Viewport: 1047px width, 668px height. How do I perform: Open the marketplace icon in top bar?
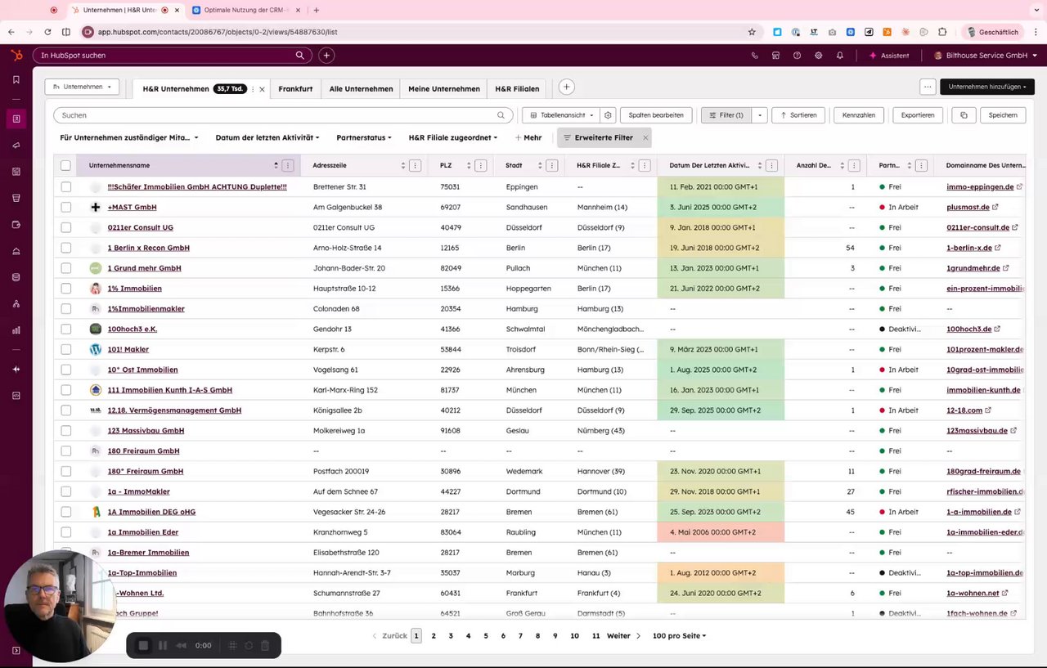click(775, 56)
